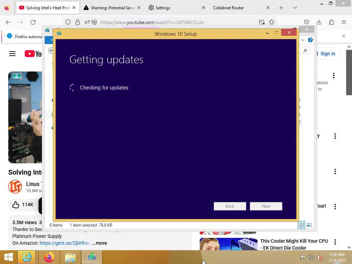
Task: Go back in Firefox history
Action: 8,22
